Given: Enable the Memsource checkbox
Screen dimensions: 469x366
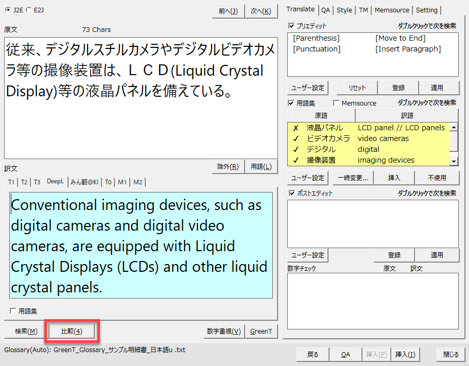Looking at the screenshot, I should tap(337, 103).
